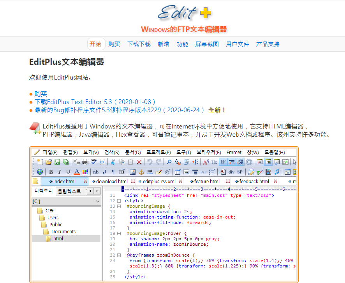Click the globe browser preview icon
345x283 pixels.
[40, 172]
